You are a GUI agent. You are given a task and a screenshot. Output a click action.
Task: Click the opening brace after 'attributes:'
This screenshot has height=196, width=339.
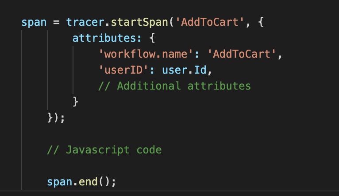point(152,38)
